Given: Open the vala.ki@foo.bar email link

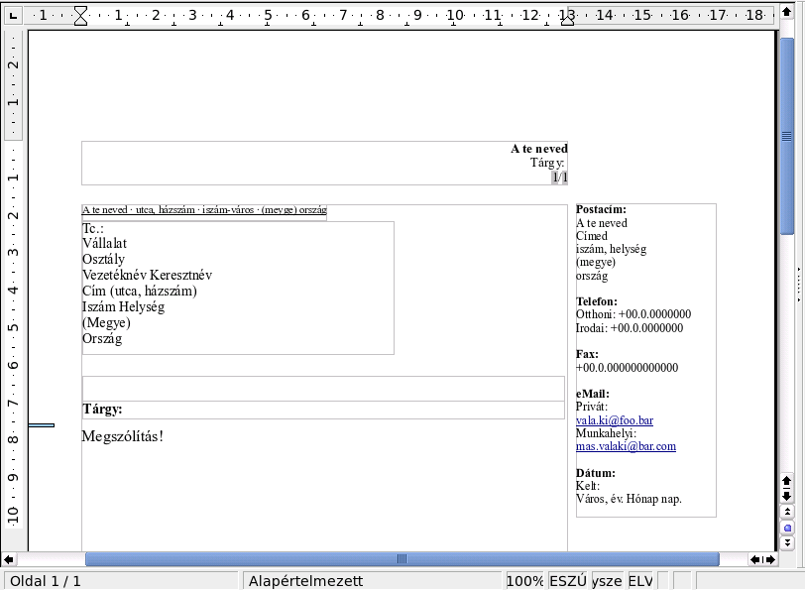Looking at the screenshot, I should (x=615, y=420).
